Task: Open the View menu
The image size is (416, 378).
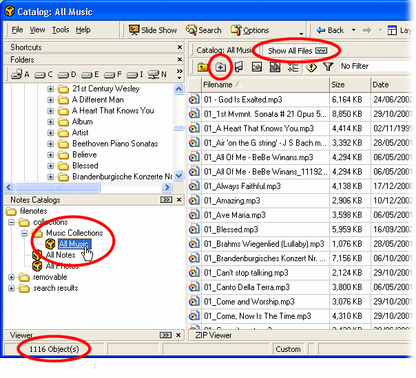Action: click(37, 30)
